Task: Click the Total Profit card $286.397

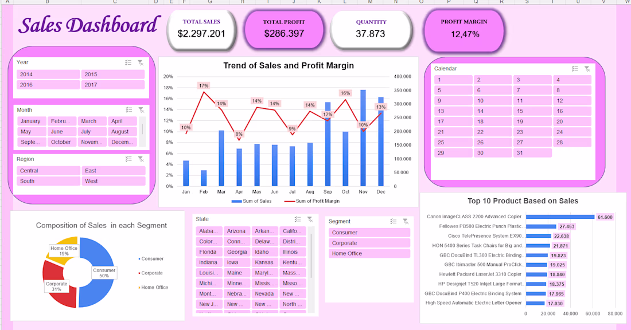Action: point(284,30)
